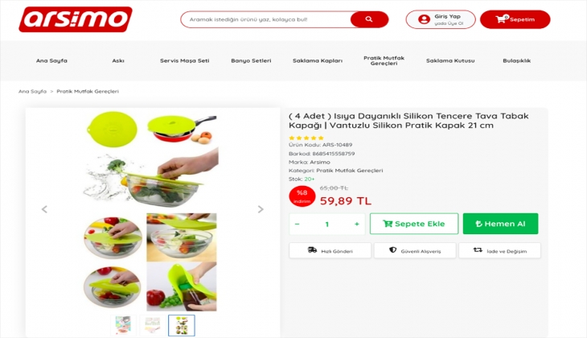Open the Saklama Kapları menu
Image resolution: width=587 pixels, height=338 pixels.
click(318, 60)
